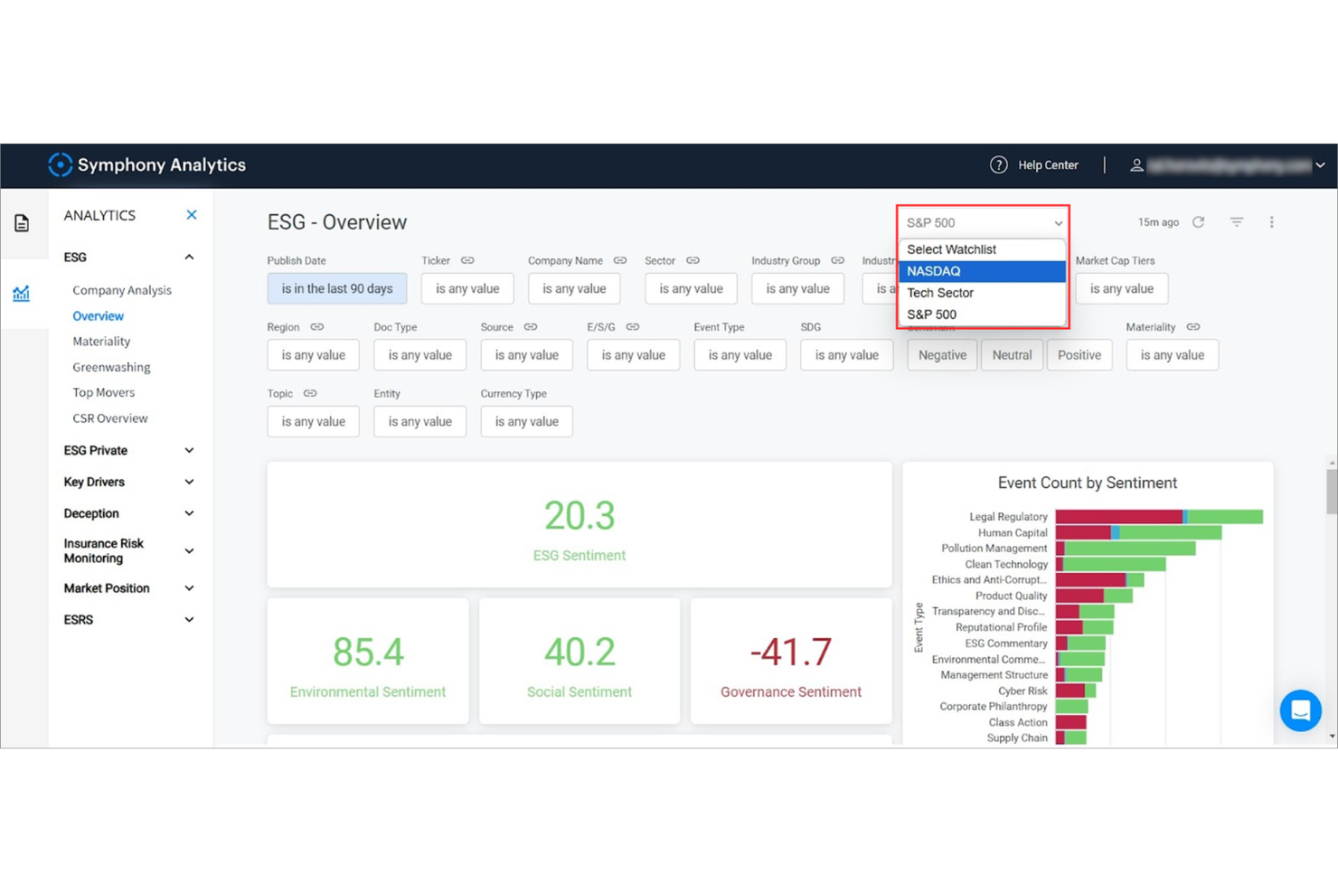The width and height of the screenshot is (1338, 892).
Task: Change the Publish Date filter value
Action: tap(337, 288)
